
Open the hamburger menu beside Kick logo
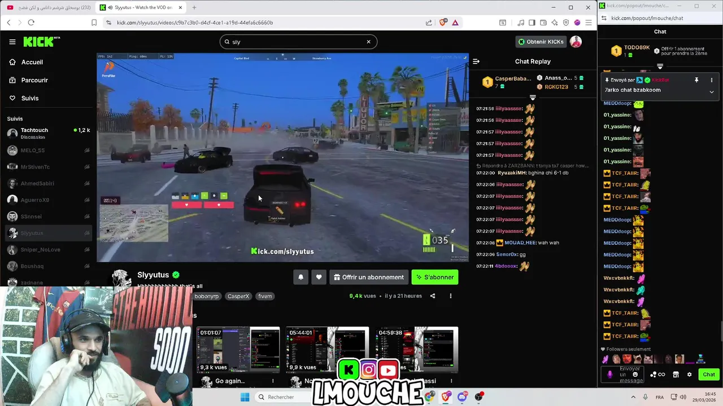coord(12,42)
